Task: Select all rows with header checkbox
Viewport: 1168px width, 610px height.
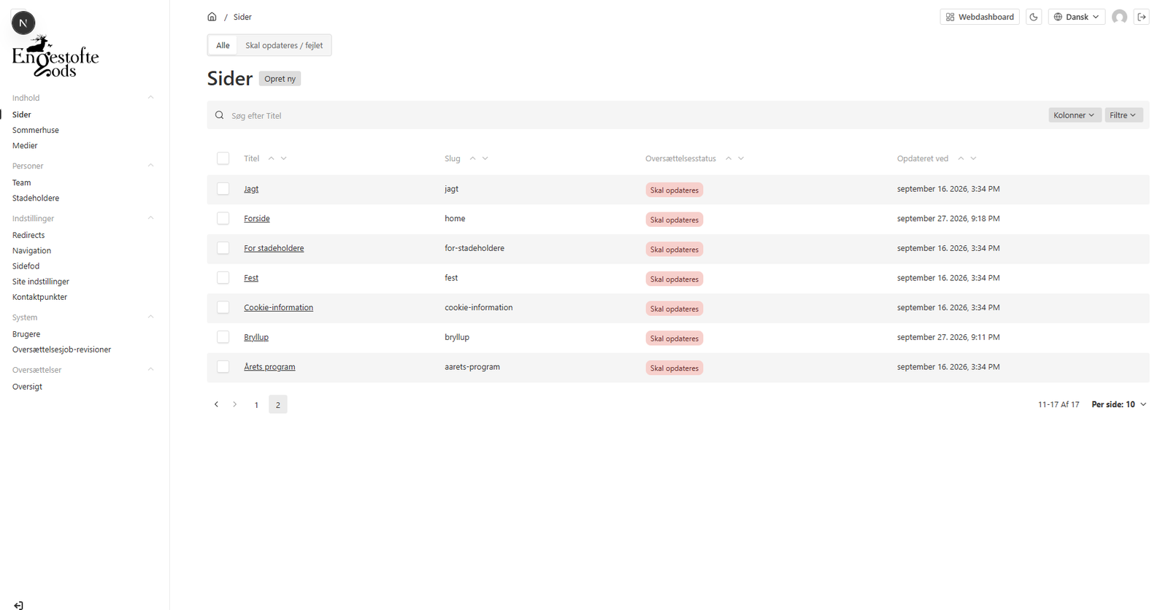Action: pos(223,158)
